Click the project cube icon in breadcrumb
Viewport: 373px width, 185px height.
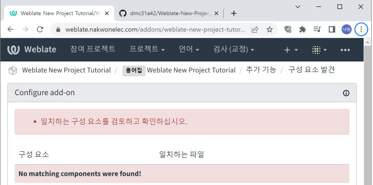click(13, 70)
